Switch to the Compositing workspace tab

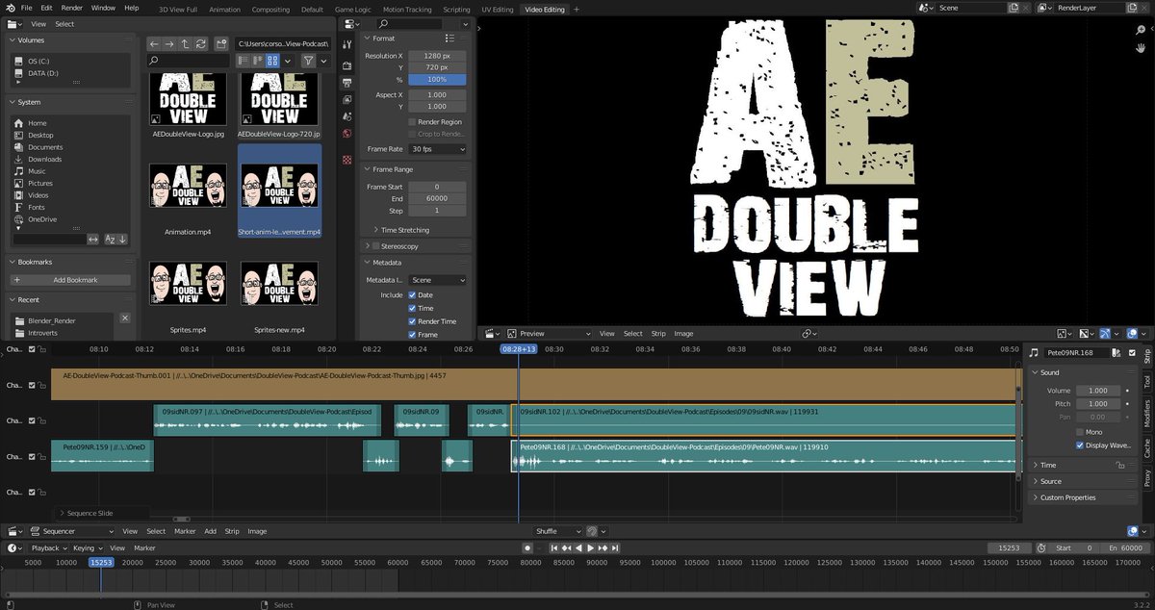(x=270, y=9)
